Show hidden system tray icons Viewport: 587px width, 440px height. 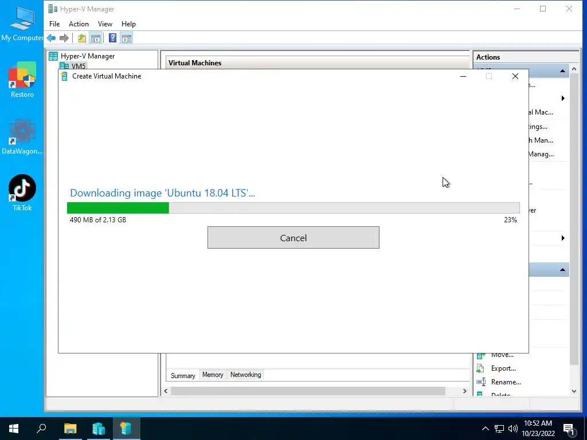[485, 429]
